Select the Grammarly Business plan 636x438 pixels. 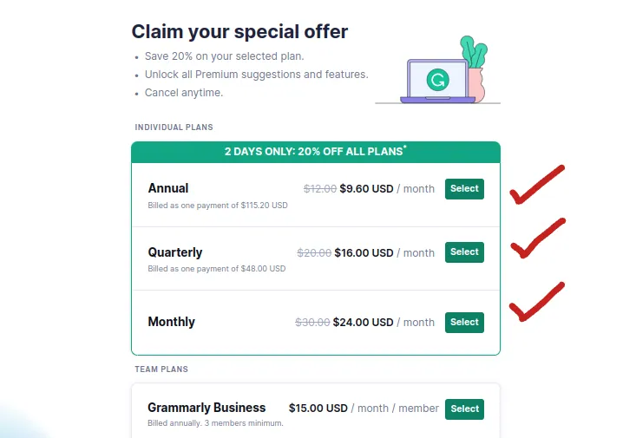464,409
